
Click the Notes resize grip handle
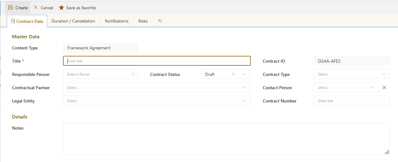coord(387,152)
